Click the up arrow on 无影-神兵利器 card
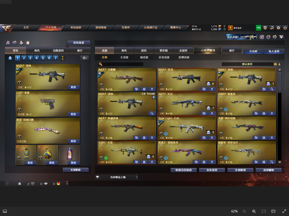 pos(272,138)
